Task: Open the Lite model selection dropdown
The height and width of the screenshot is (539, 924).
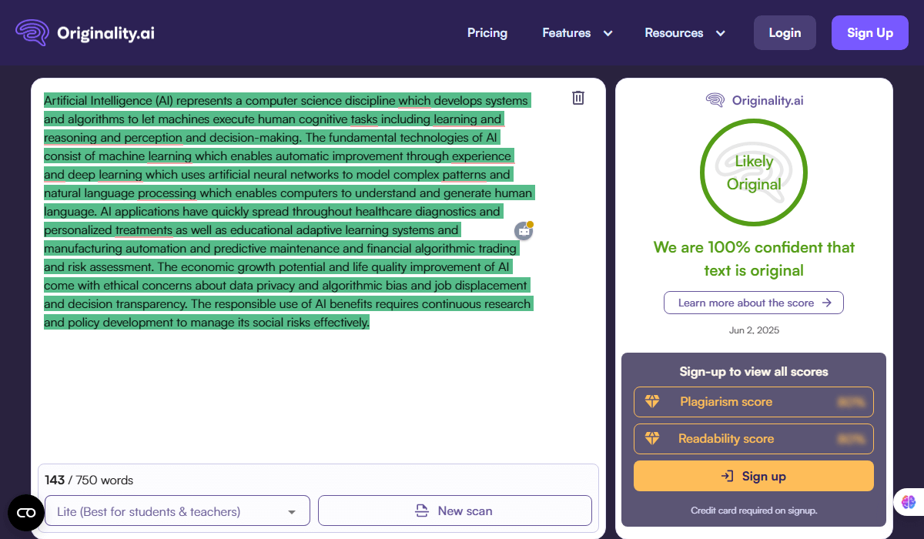Action: (177, 511)
